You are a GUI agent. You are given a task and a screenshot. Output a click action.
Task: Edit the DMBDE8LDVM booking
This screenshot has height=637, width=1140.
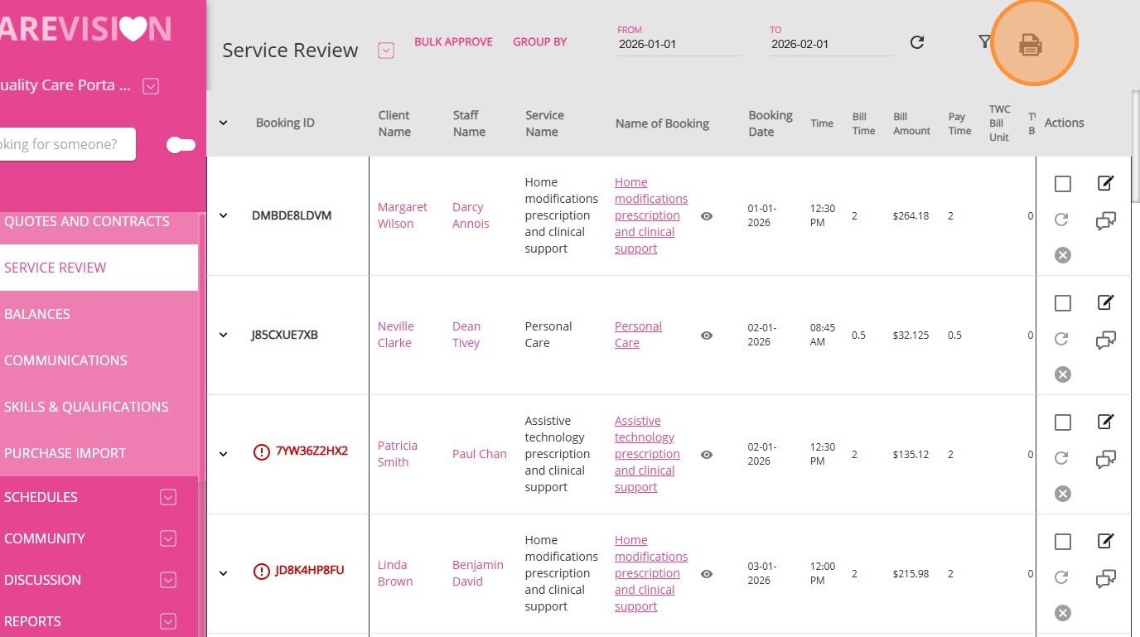1105,183
